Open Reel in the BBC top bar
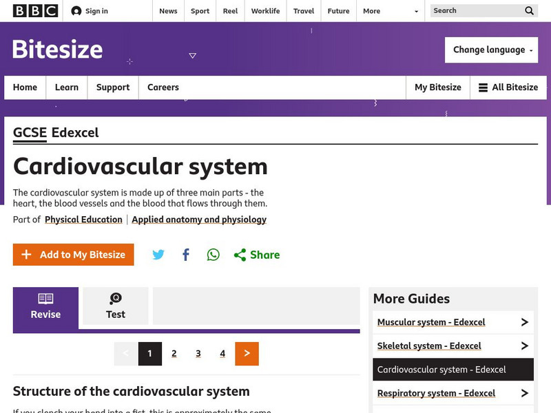The width and height of the screenshot is (551, 413). [230, 11]
